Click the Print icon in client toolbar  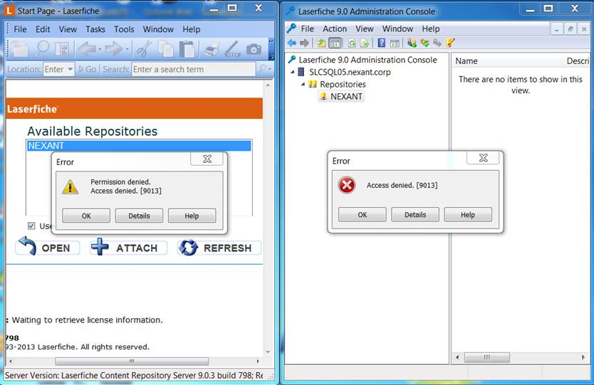212,49
